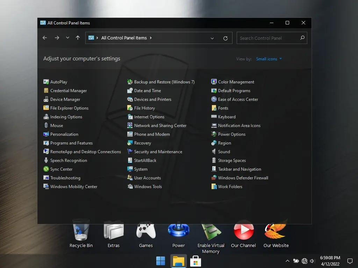Select the Devices and Printers icon
The width and height of the screenshot is (358, 268).
130,99
